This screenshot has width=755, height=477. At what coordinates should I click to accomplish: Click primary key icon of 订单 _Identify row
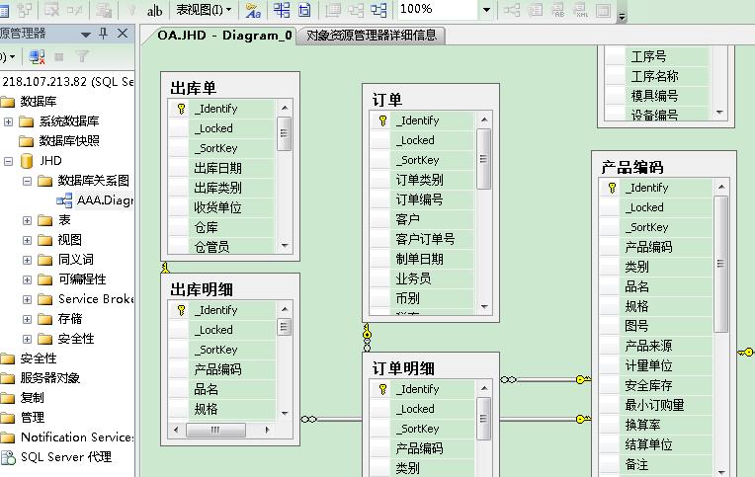[x=382, y=120]
